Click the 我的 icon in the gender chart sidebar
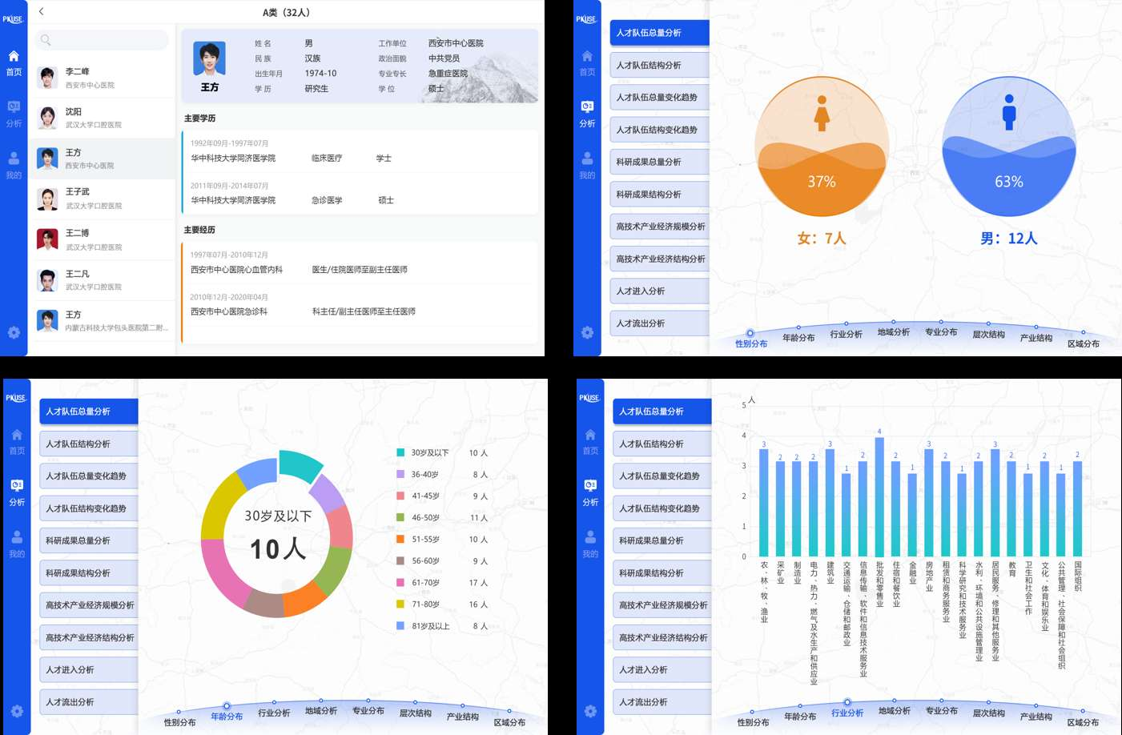1122x735 pixels. point(587,165)
